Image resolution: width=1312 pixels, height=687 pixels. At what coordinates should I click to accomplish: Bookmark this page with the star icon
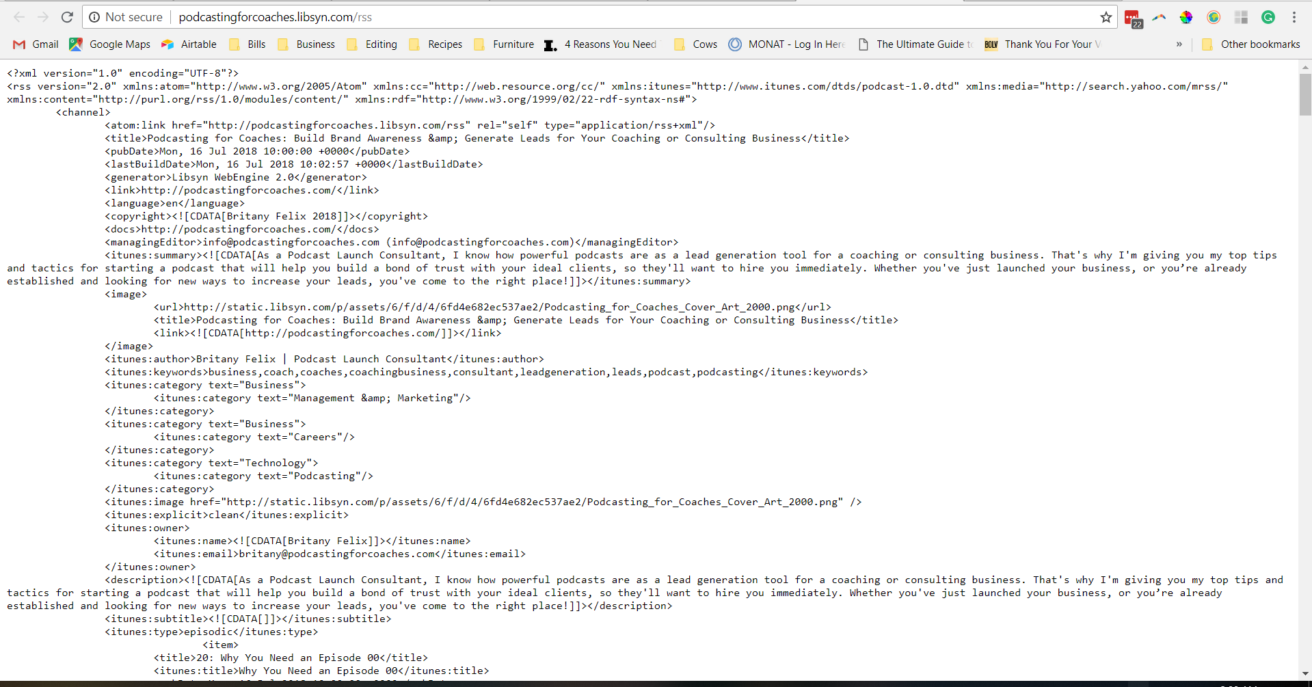point(1106,17)
